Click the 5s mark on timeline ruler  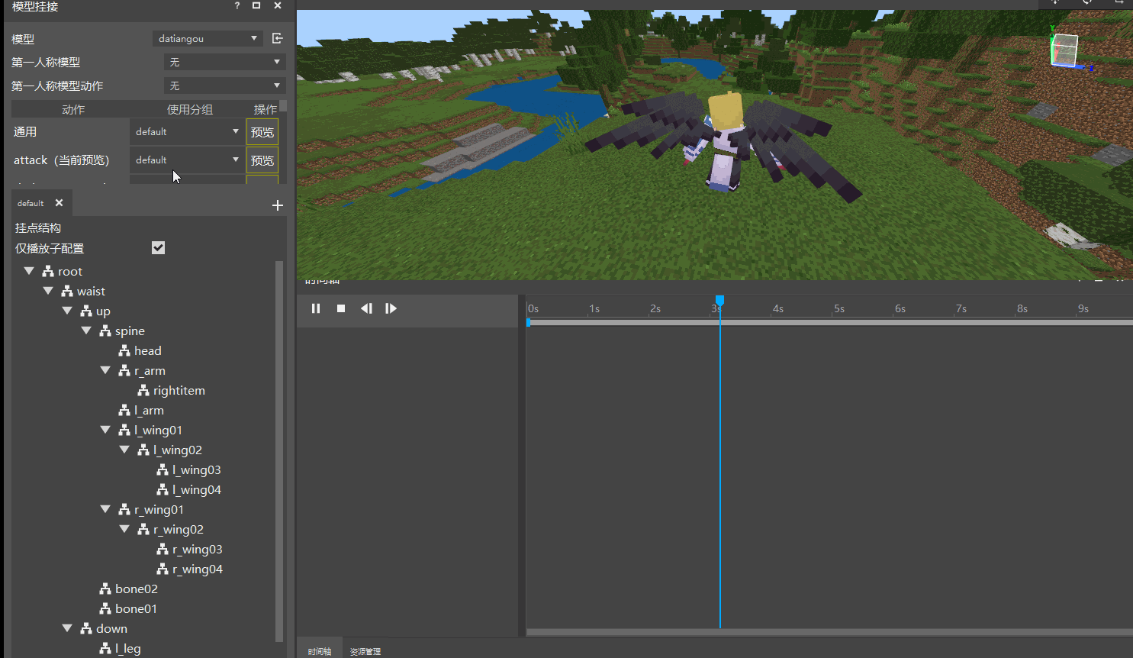tap(839, 308)
